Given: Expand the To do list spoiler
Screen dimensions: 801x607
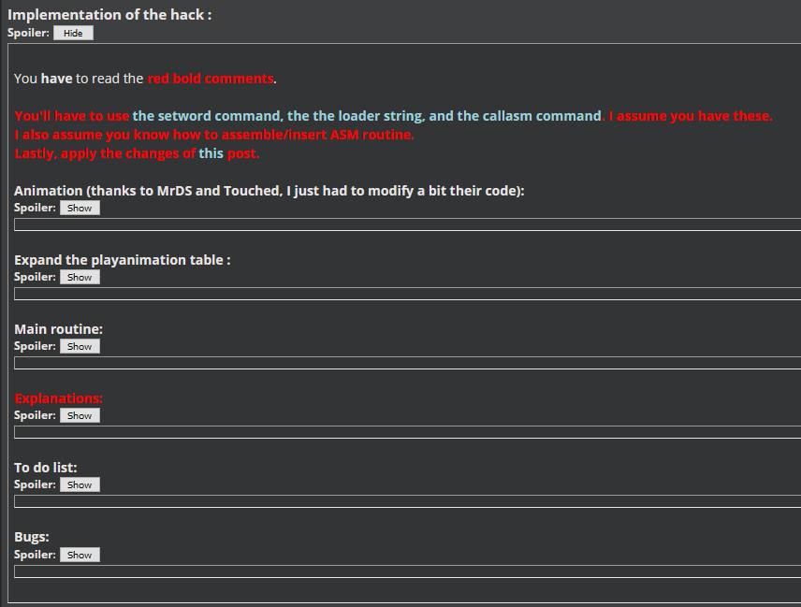Looking at the screenshot, I should [x=80, y=484].
